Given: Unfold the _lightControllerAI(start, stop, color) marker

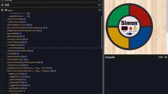Looking at the screenshot, I should pyautogui.click(x=50, y=68).
